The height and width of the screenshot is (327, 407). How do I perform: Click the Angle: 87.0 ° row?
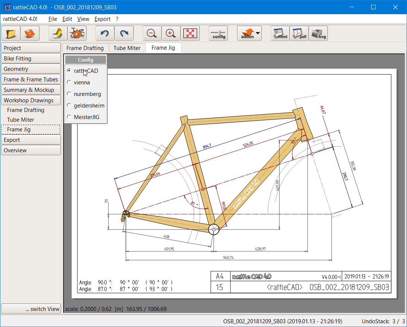click(x=126, y=289)
